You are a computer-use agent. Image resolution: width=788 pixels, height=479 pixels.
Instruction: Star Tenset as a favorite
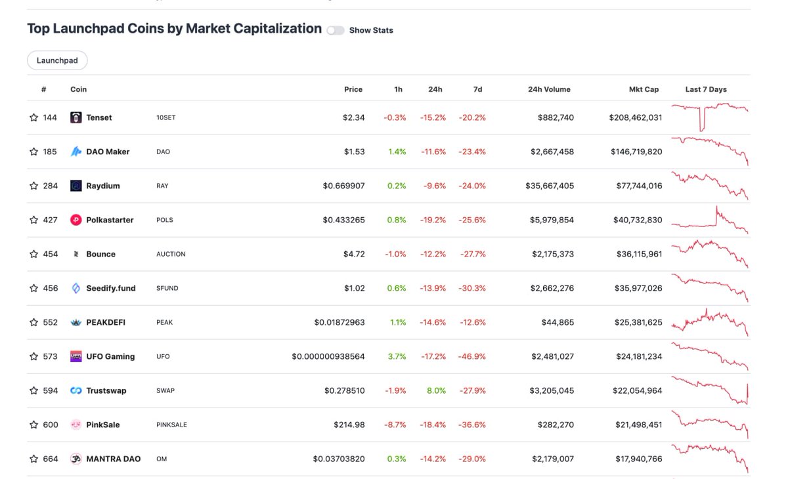click(33, 117)
